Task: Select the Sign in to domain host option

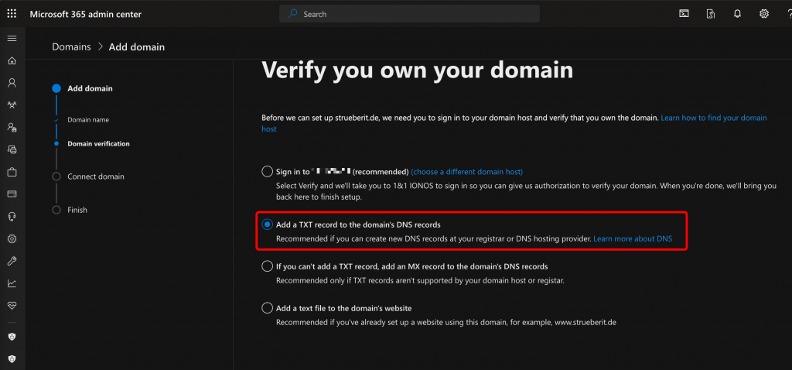Action: pos(268,172)
